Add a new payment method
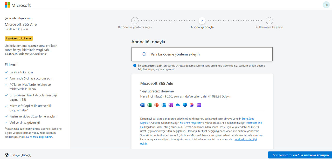Screen dimensions: 332x159 tap(202, 54)
